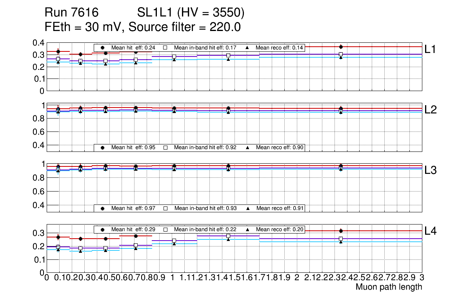Viewport: 469px width, 303px height.
Task: Pick the black triangle marker in L3 legend
Action: coord(247,208)
